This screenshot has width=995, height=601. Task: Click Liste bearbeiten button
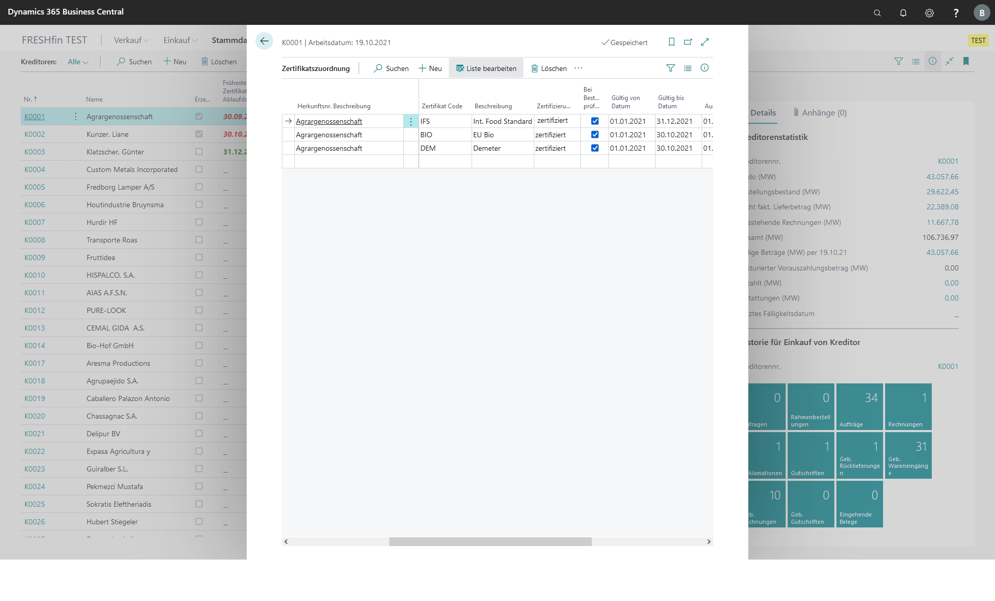point(486,68)
